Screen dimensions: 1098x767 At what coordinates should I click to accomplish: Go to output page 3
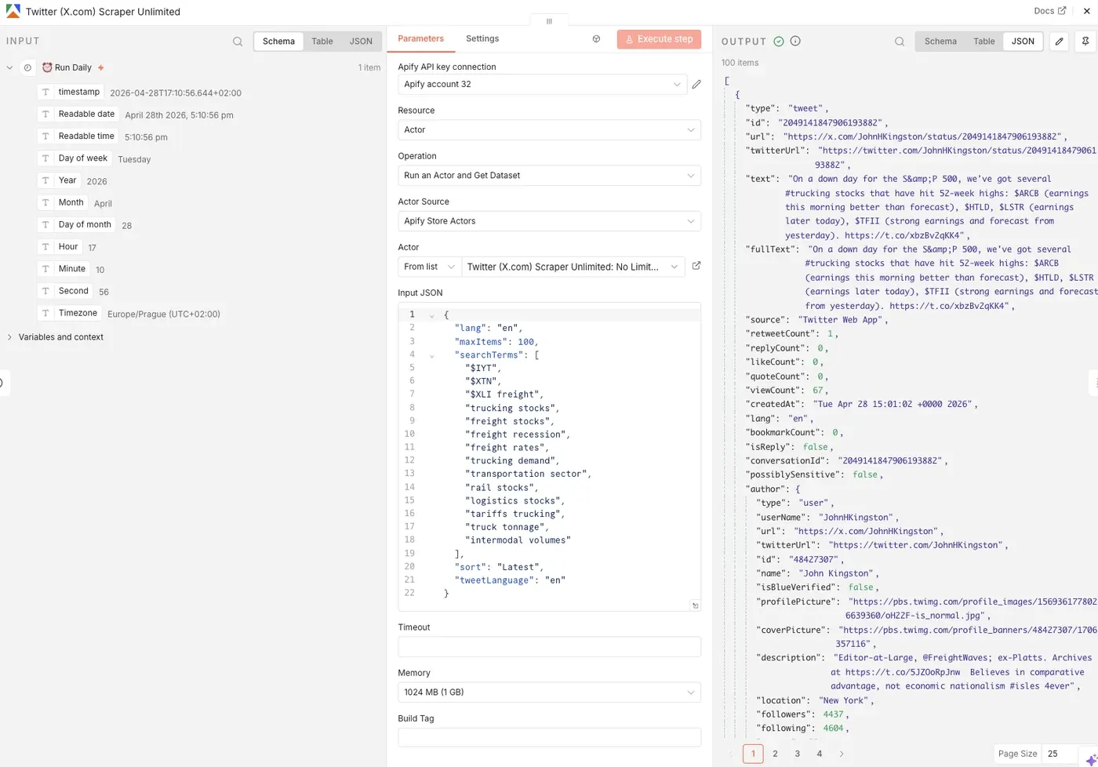(x=798, y=754)
